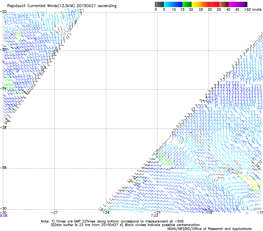Click the brown 35-40 knots legend swatch
Image resolution: width=263 pixels, height=231 pixels.
click(x=224, y=4)
